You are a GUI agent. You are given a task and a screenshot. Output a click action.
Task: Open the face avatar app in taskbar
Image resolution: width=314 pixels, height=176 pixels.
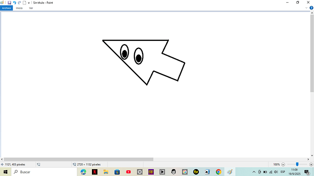[x=173, y=172]
